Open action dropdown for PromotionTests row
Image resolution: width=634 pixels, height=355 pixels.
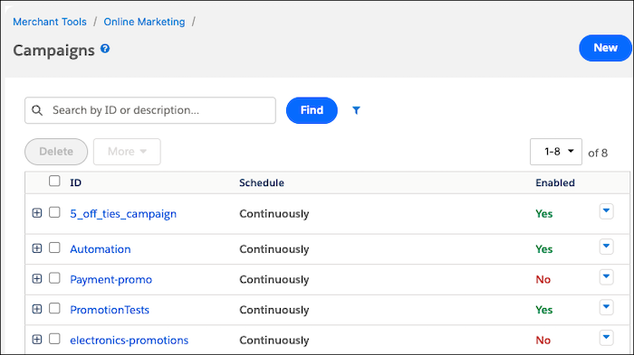[x=606, y=307]
